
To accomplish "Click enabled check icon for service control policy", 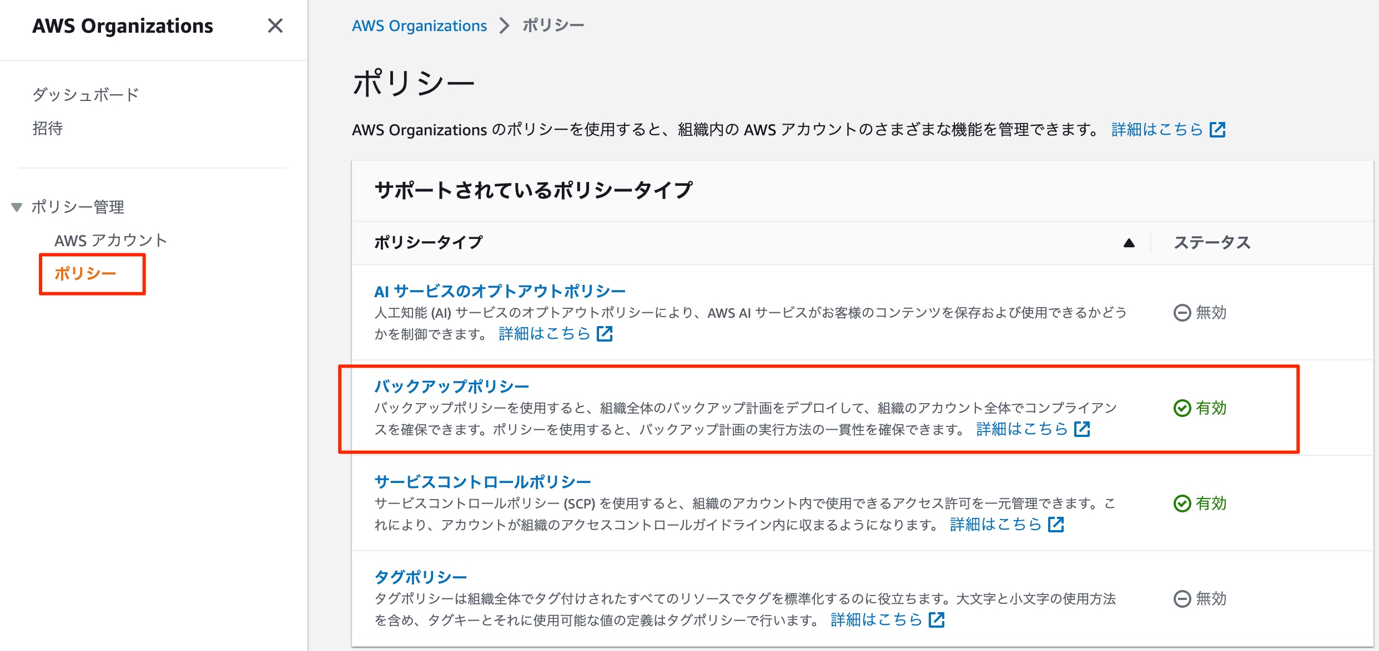I will coord(1182,503).
